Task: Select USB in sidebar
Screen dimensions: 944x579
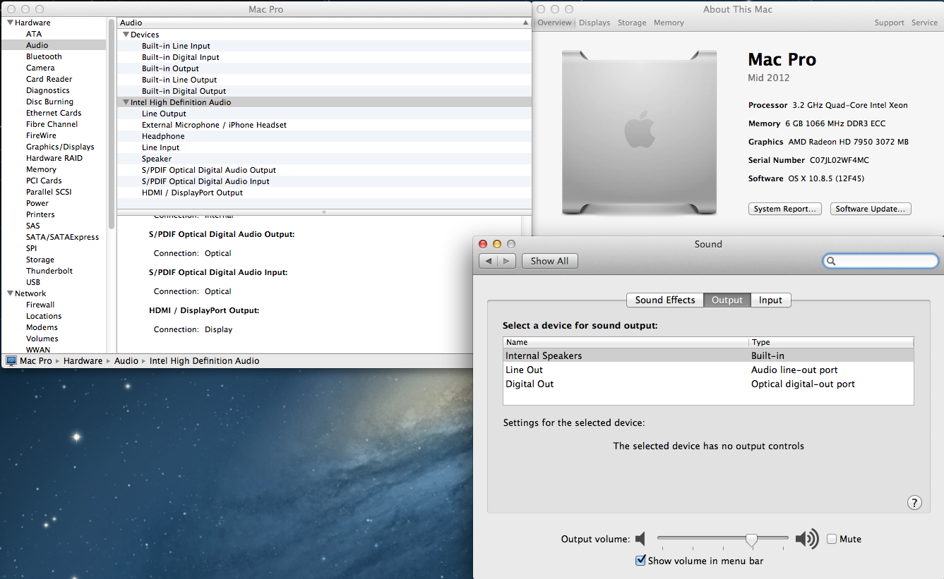Action: point(33,282)
